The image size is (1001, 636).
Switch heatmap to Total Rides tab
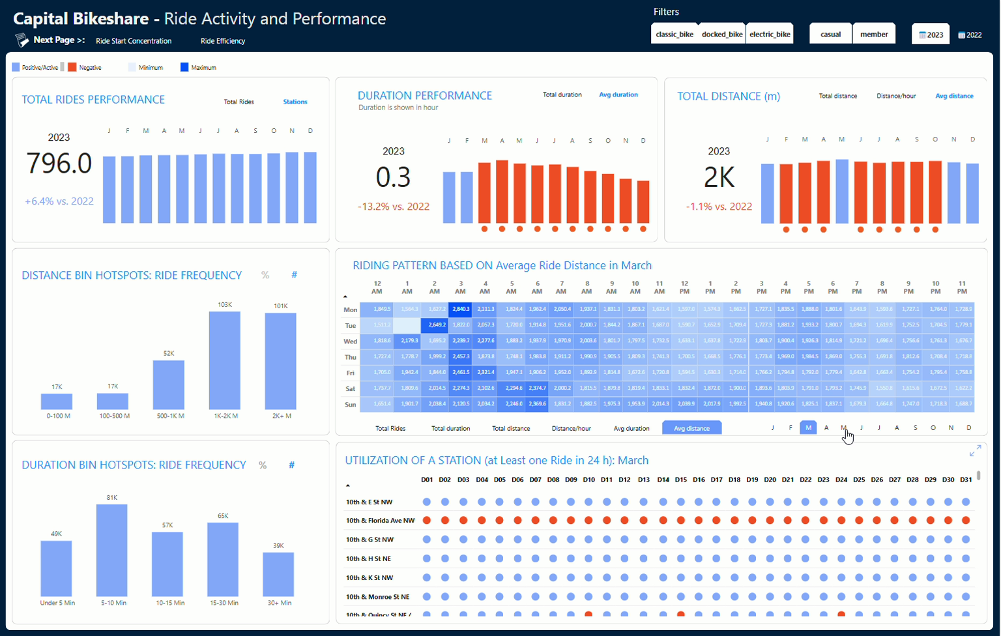point(390,429)
